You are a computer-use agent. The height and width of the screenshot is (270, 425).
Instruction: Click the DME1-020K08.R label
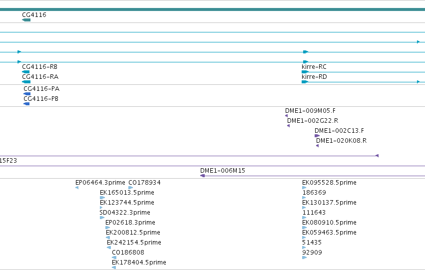341,141
